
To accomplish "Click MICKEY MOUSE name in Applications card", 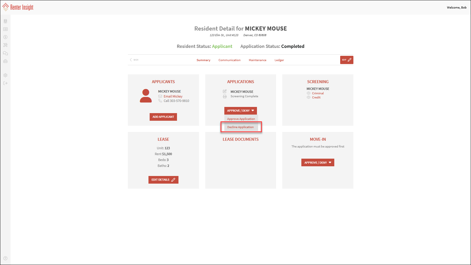I will [242, 92].
